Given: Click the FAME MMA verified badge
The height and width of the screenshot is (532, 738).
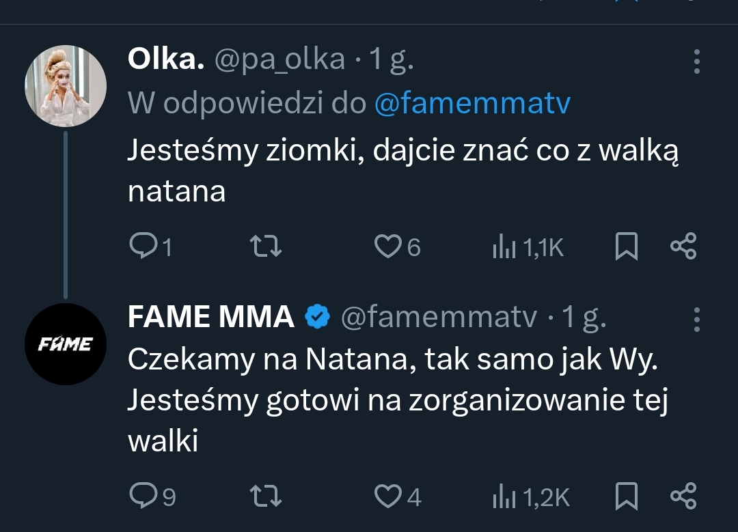Looking at the screenshot, I should [317, 317].
